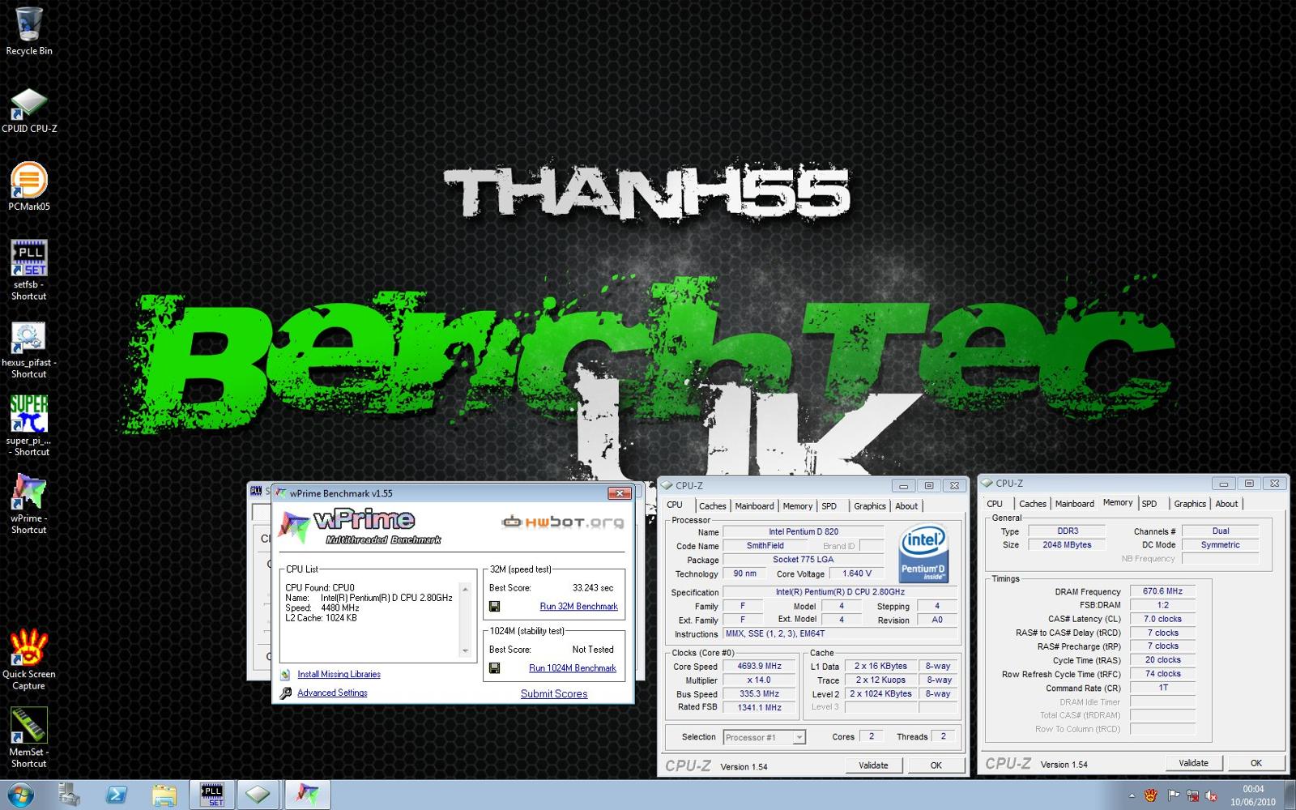Click save icon beside Run 1024M Benchmark
The image size is (1296, 810).
tap(494, 668)
